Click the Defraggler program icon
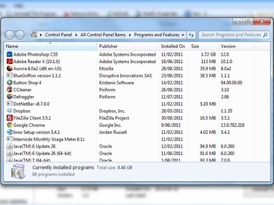274x205 pixels. tap(10, 97)
